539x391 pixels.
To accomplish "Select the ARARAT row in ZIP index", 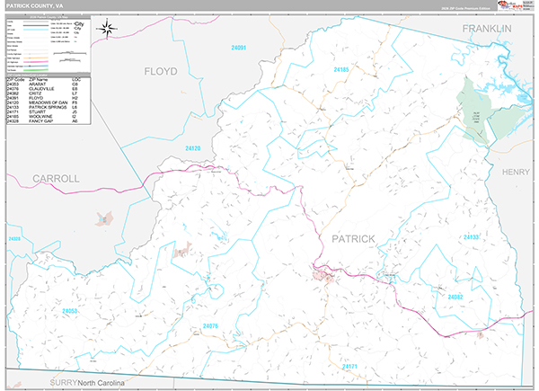I will 49,84.
